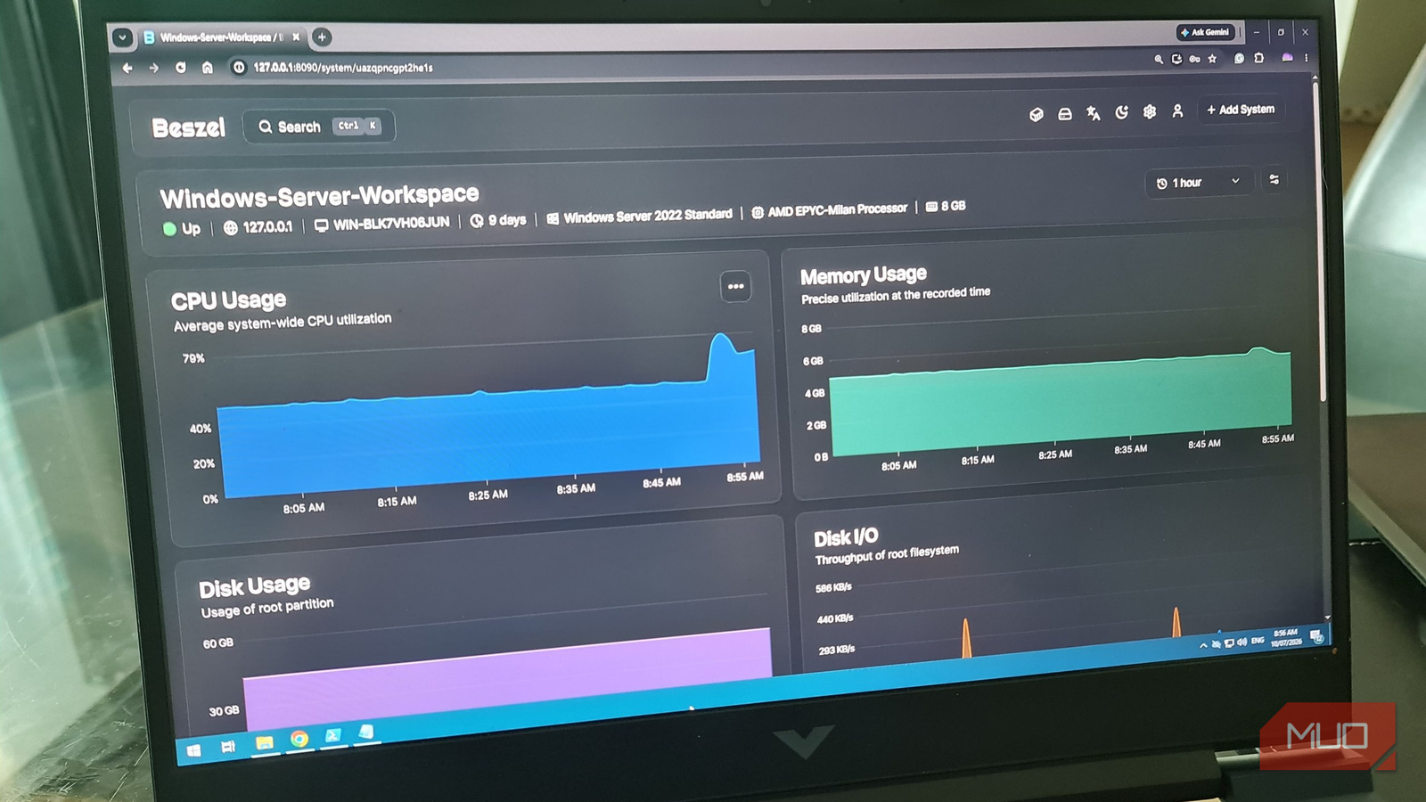The image size is (1426, 802).
Task: Open a new browser tab
Action: [x=322, y=37]
